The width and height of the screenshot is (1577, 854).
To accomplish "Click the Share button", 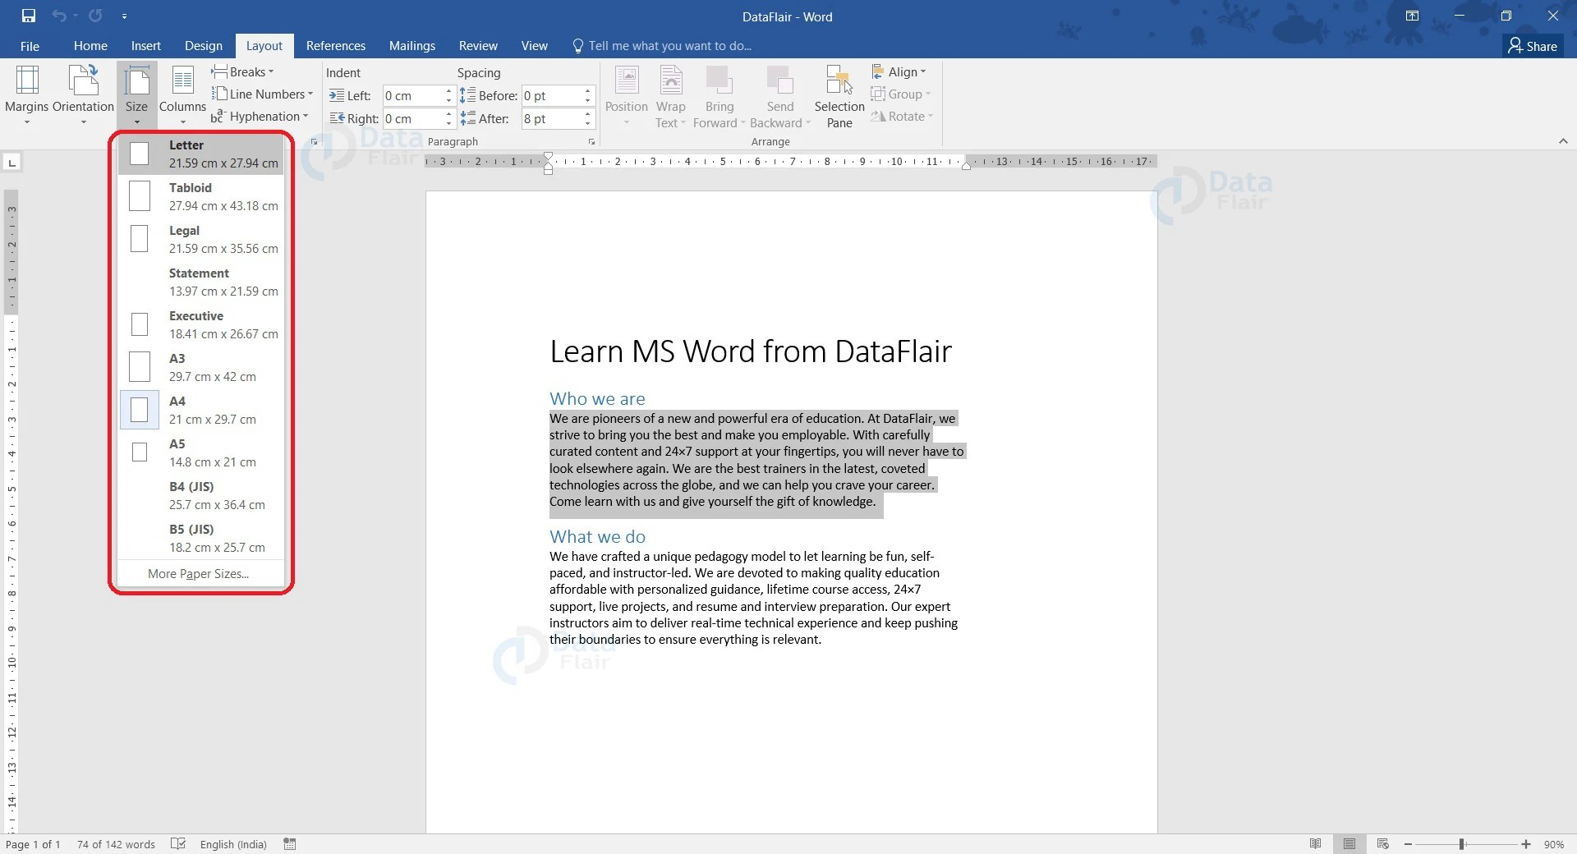I will pyautogui.click(x=1533, y=46).
